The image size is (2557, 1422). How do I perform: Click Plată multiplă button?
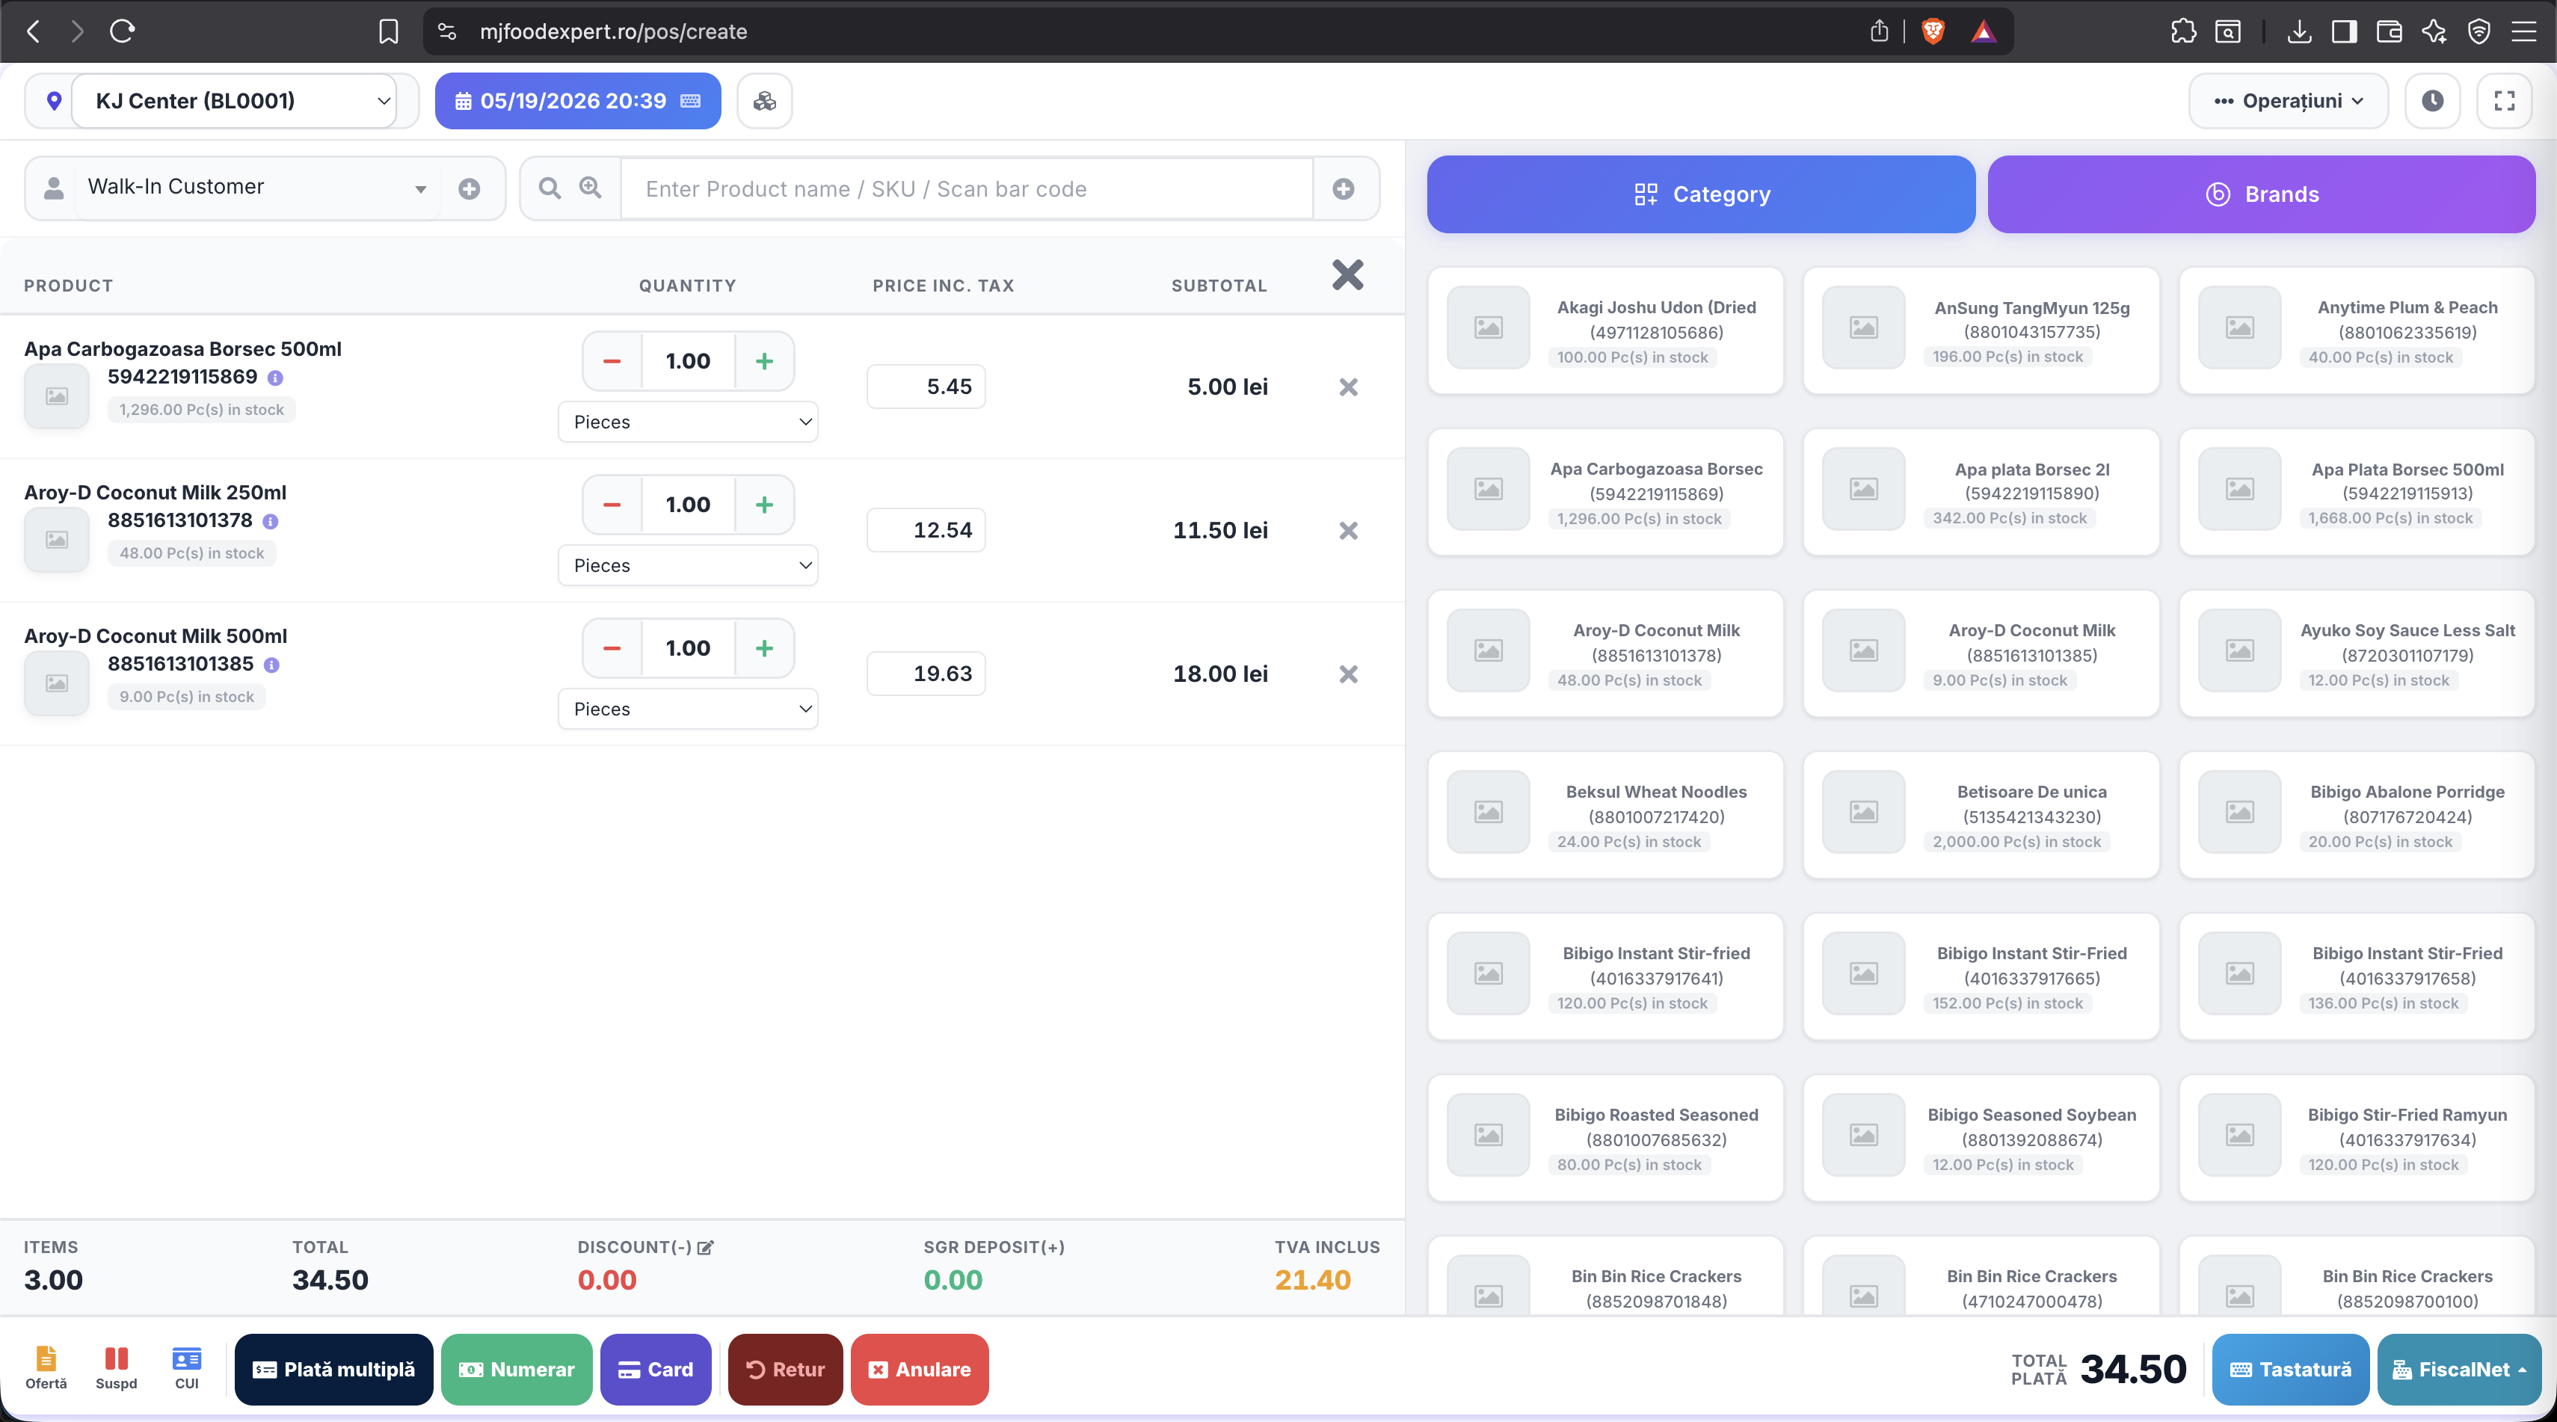coord(333,1370)
